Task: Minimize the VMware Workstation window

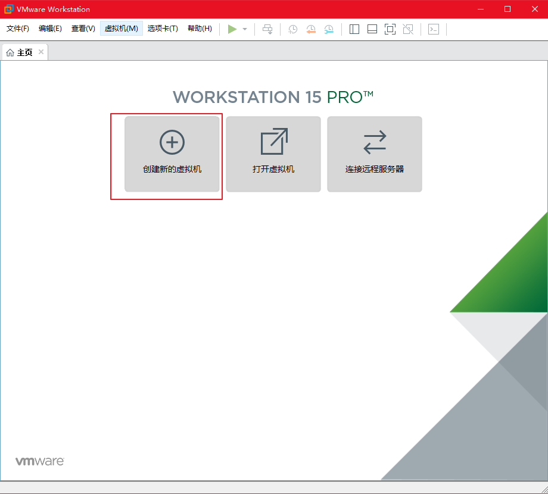Action: coord(481,9)
